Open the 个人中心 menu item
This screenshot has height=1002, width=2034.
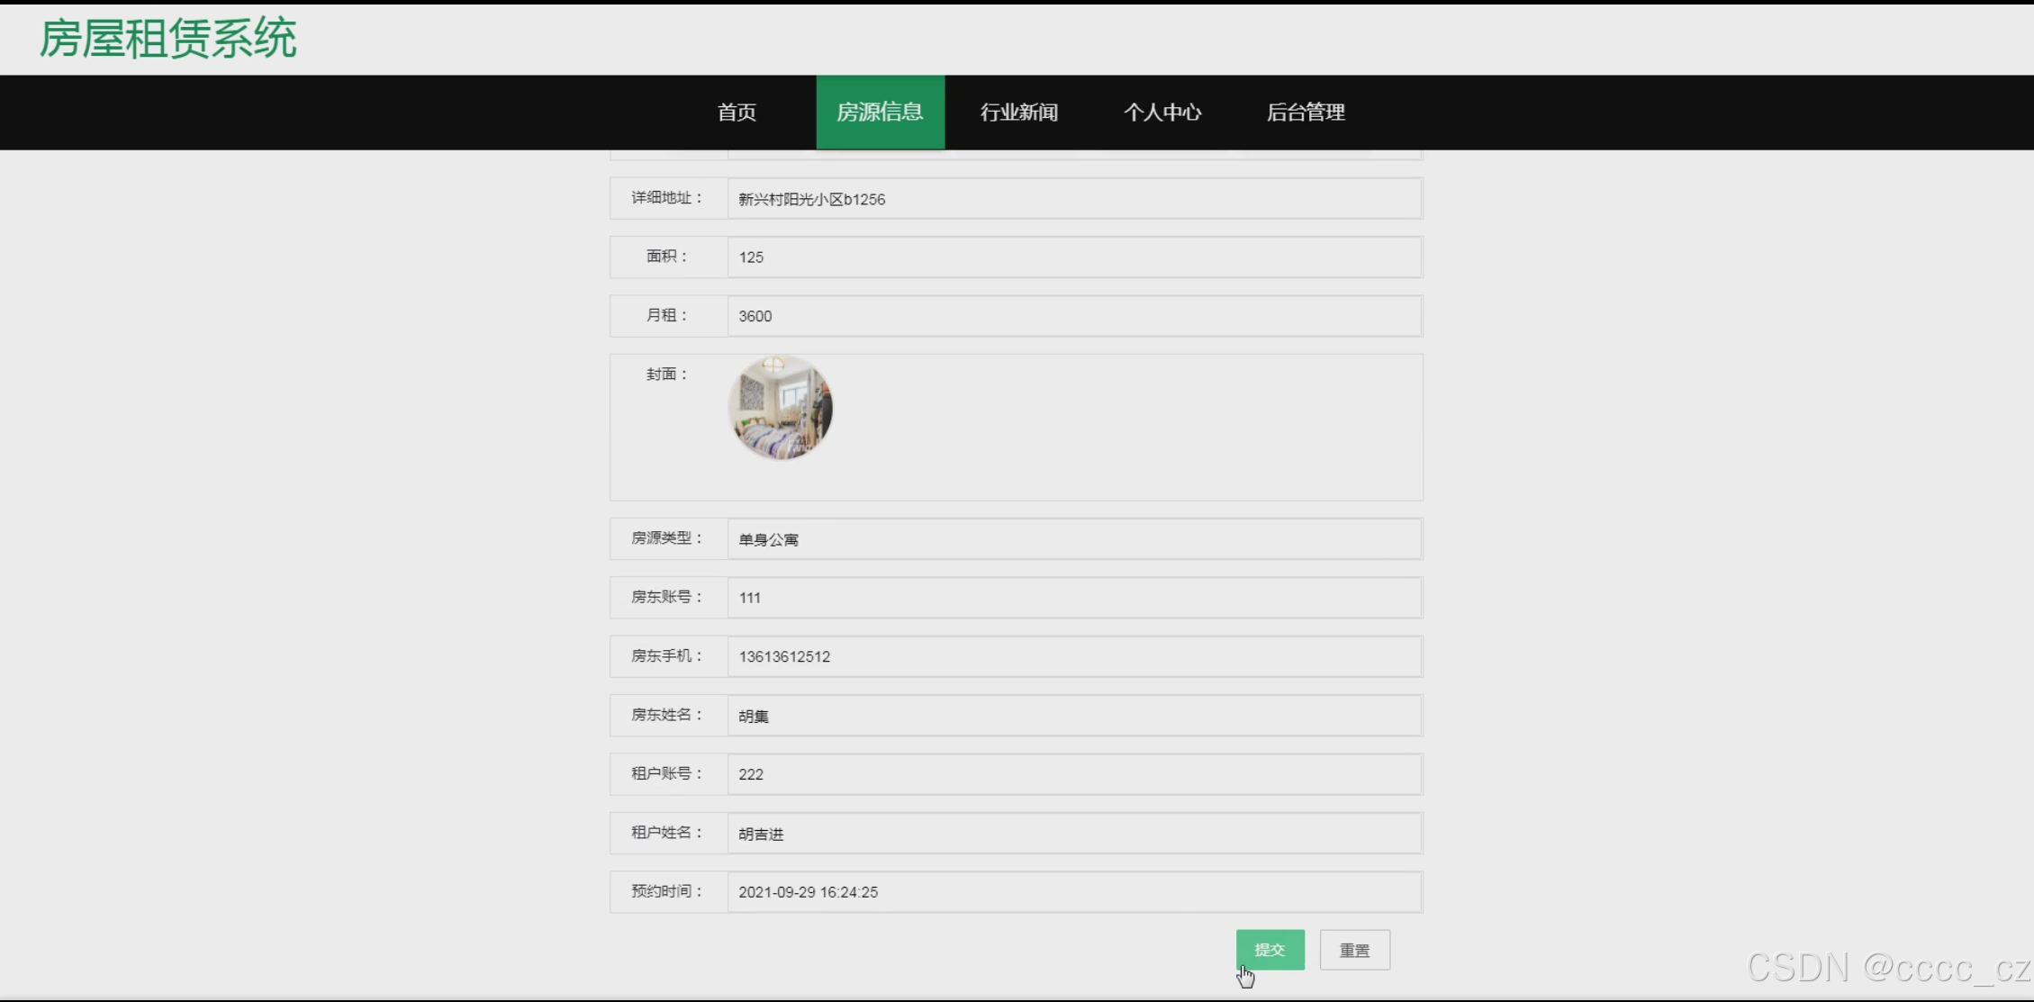1162,113
